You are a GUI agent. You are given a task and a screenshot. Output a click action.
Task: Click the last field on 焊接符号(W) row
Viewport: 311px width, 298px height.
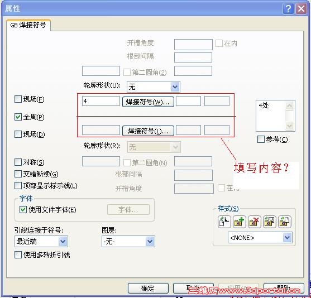[217, 101]
